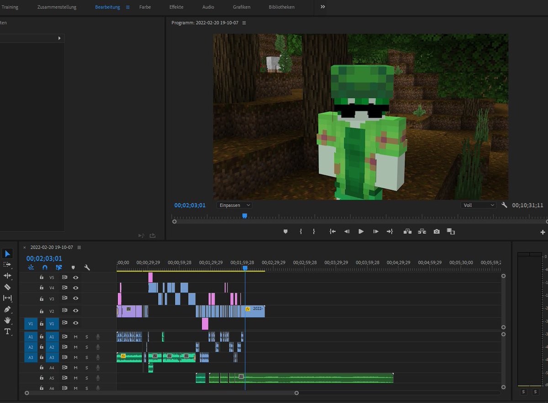Select the Pen tool
Screen dimensions: 548x403
click(x=8, y=309)
